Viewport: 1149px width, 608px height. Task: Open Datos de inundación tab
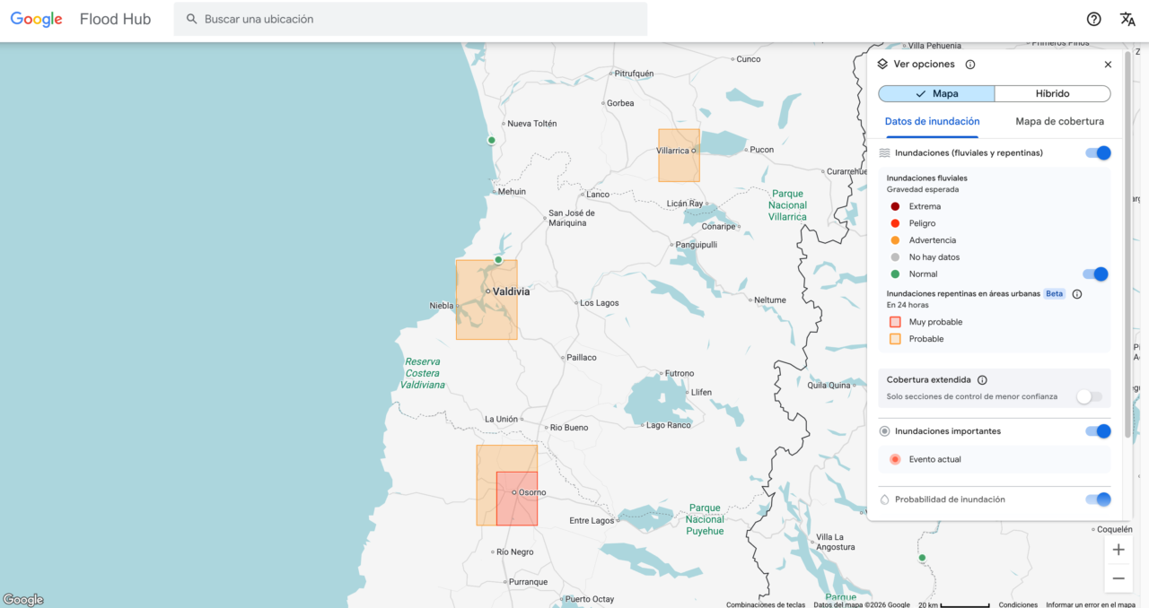click(x=932, y=122)
